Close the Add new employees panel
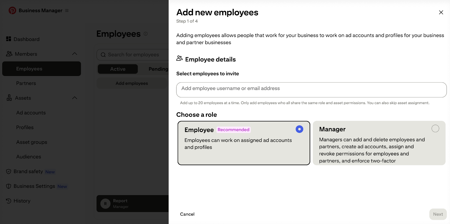The image size is (450, 224). point(441,12)
